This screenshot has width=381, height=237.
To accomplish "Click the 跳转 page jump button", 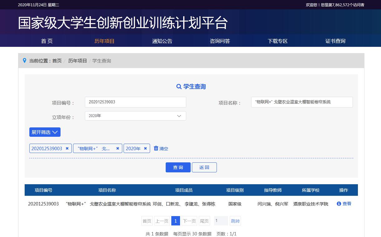I will 235,221.
